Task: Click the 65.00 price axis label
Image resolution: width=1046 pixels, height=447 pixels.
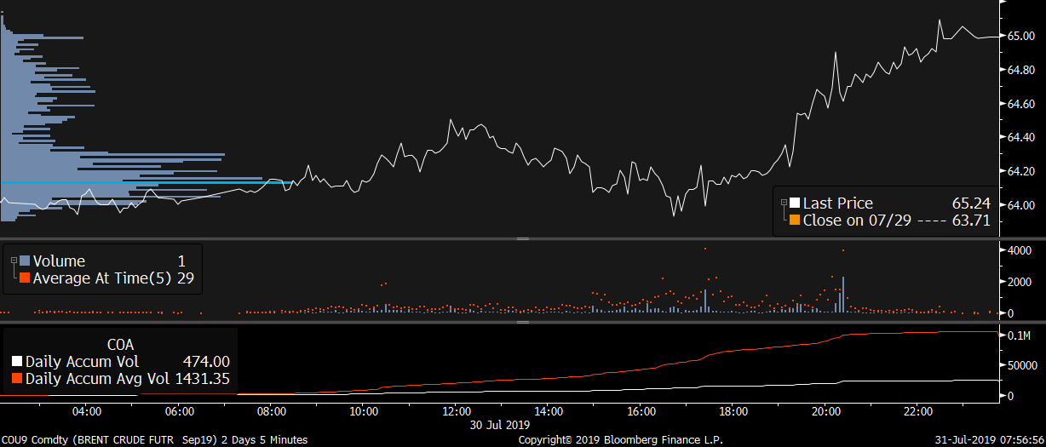Action: [x=1021, y=37]
